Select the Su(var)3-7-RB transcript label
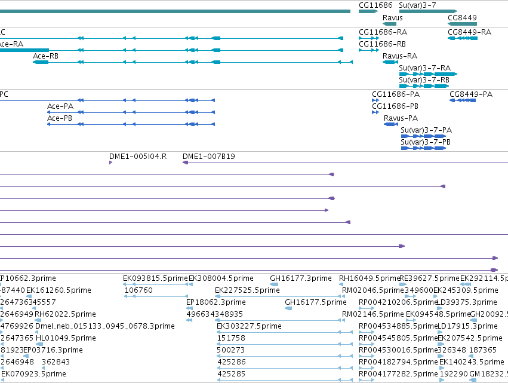 point(424,80)
